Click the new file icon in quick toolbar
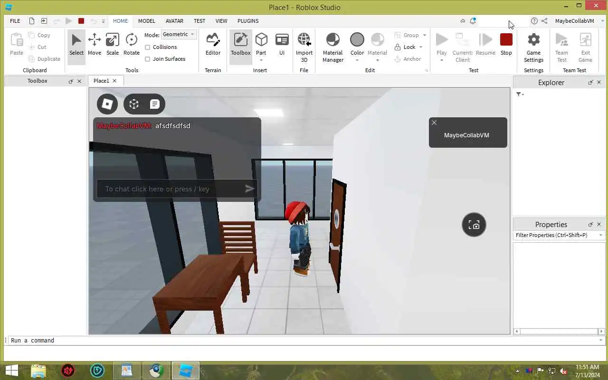The image size is (608, 380). pyautogui.click(x=32, y=21)
